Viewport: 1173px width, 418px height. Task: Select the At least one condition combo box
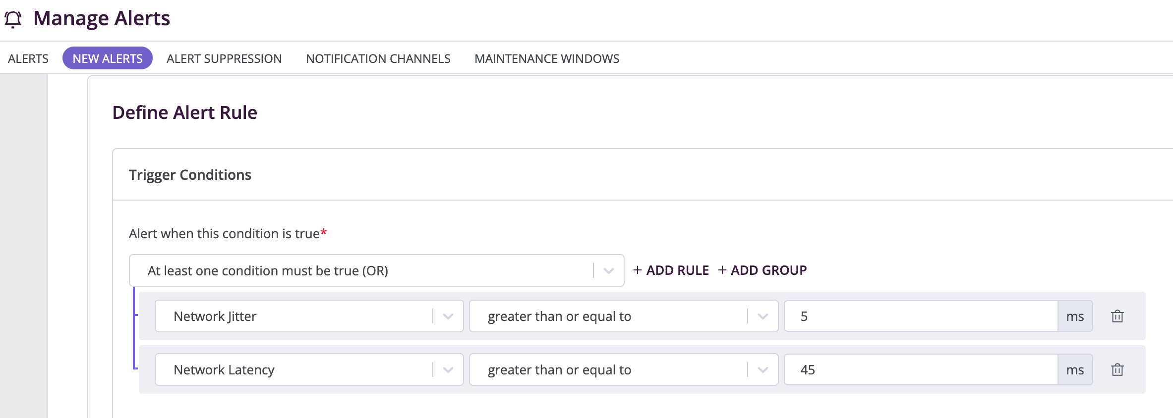point(376,270)
